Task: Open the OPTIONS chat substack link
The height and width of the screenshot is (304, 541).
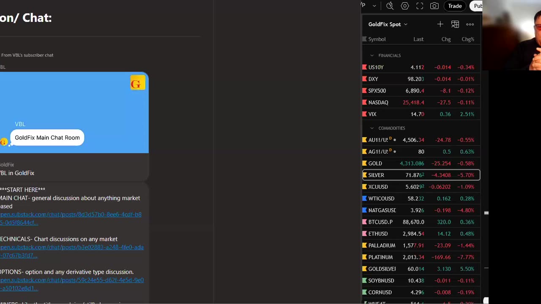Action: (x=72, y=284)
